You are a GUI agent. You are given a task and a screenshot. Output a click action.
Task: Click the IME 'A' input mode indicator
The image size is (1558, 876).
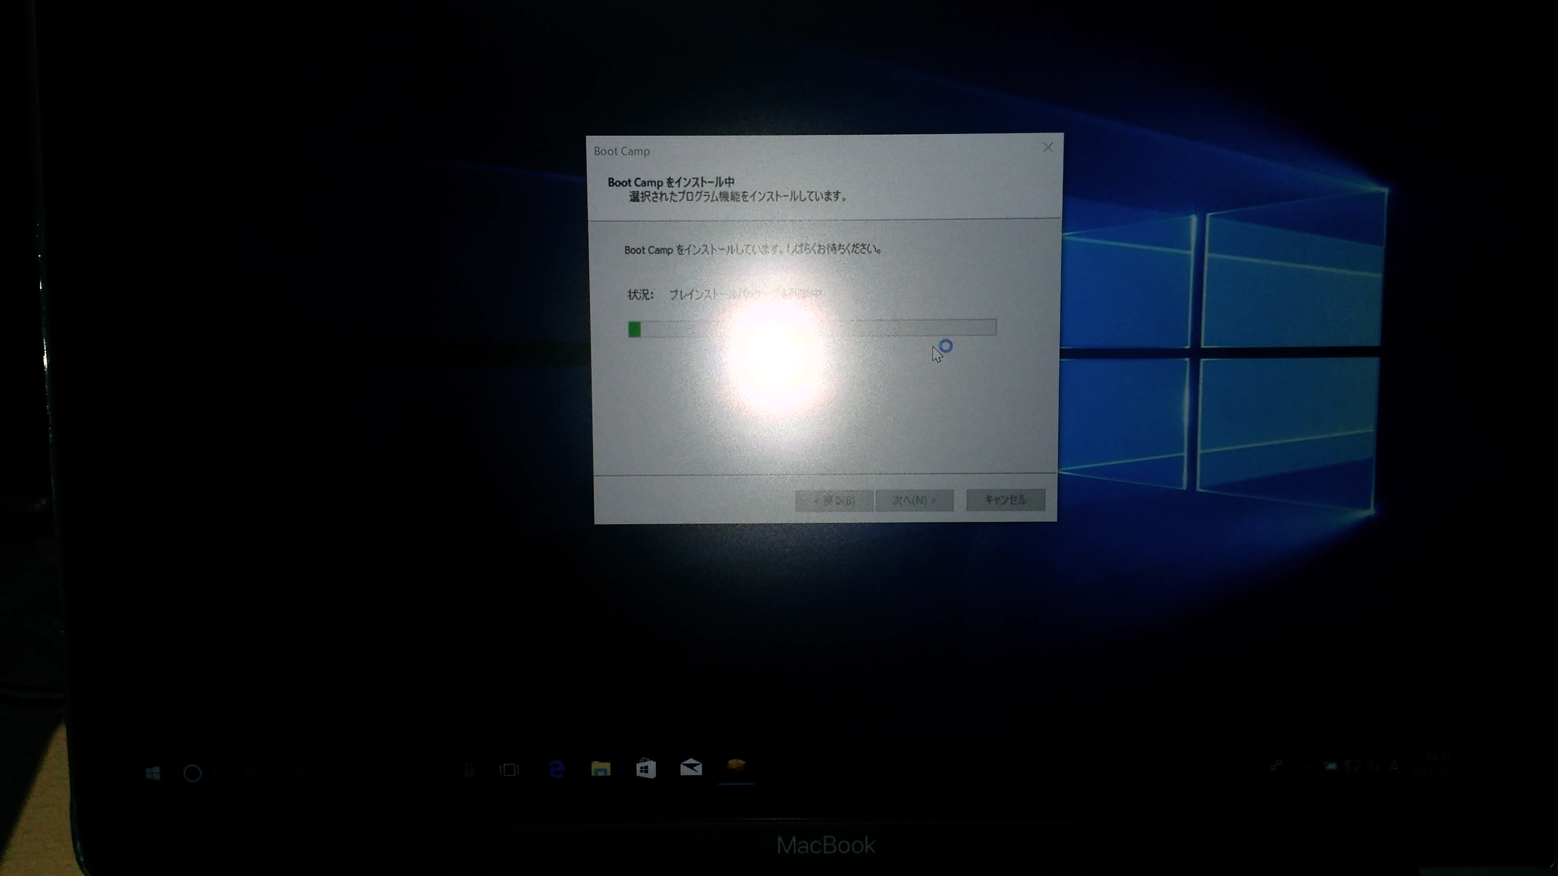(x=1394, y=766)
